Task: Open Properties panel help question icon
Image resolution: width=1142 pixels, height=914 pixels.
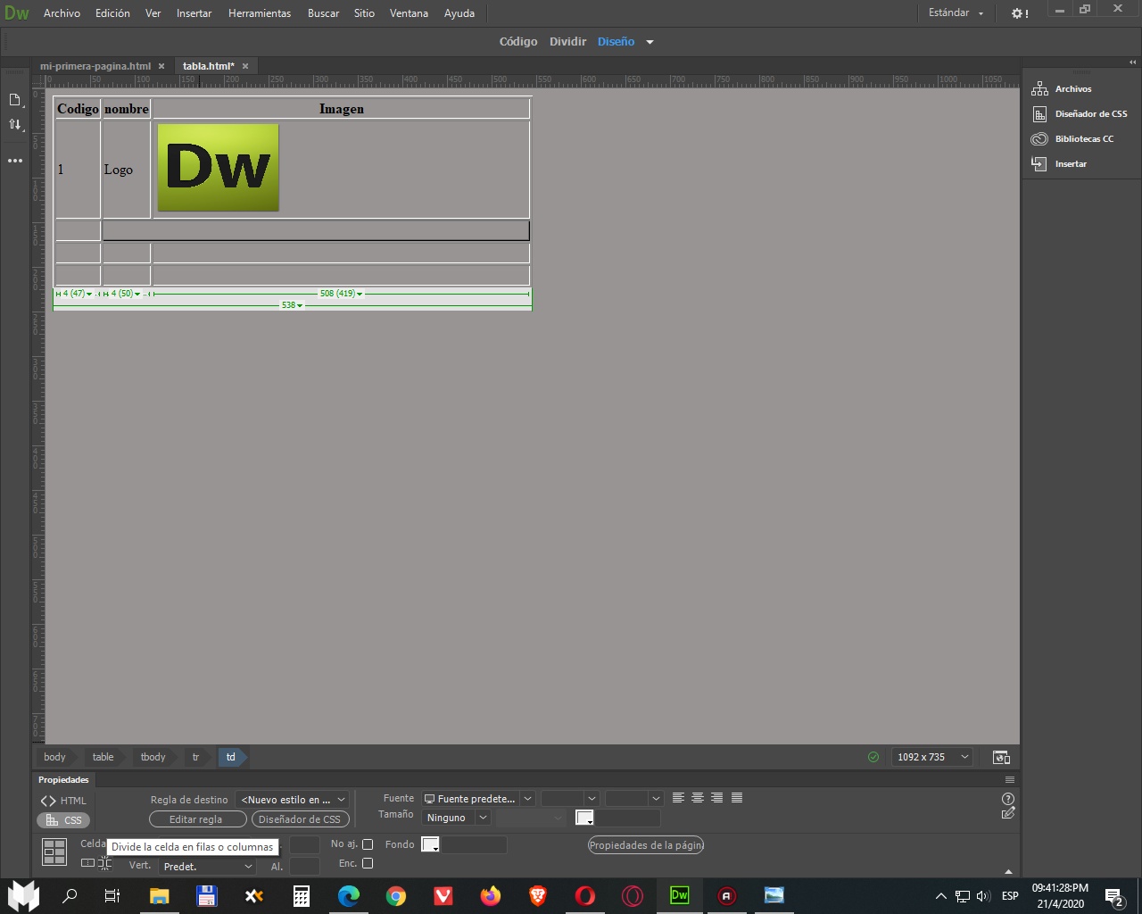Action: tap(1008, 799)
